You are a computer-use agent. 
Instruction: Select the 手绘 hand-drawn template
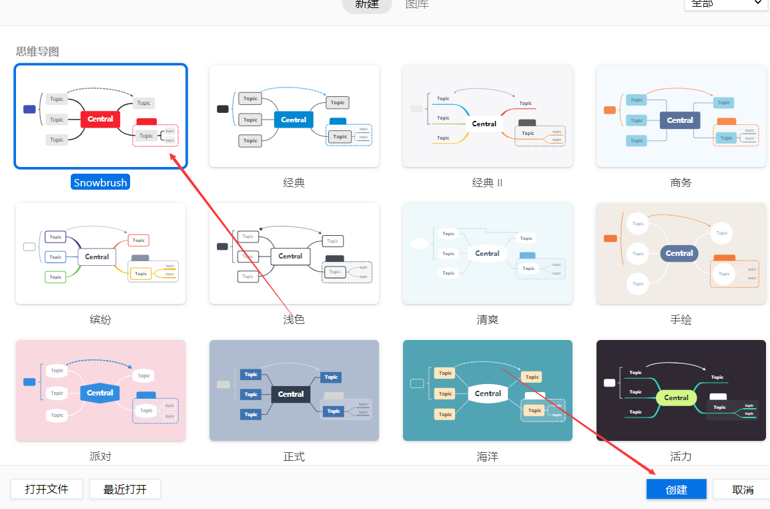click(x=681, y=253)
